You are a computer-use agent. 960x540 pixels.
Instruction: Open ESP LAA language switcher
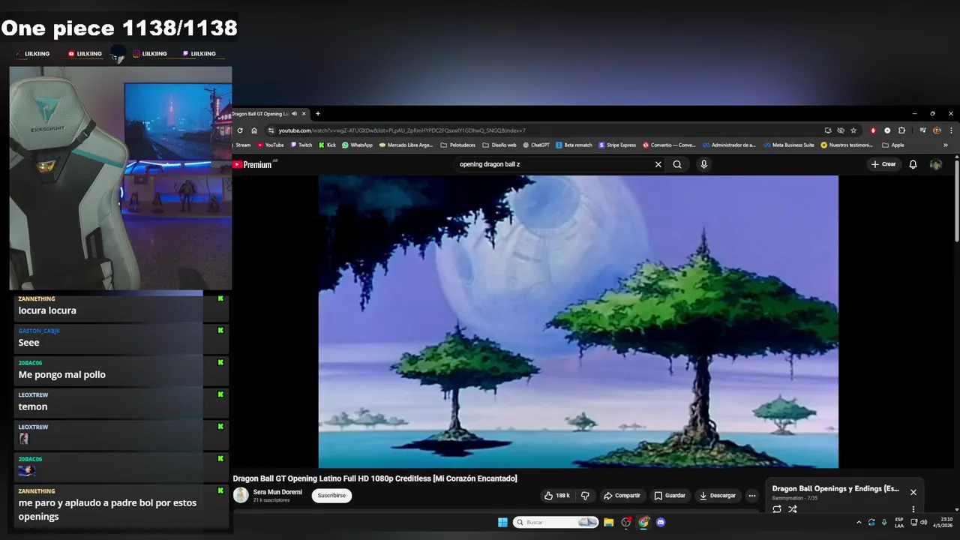899,522
